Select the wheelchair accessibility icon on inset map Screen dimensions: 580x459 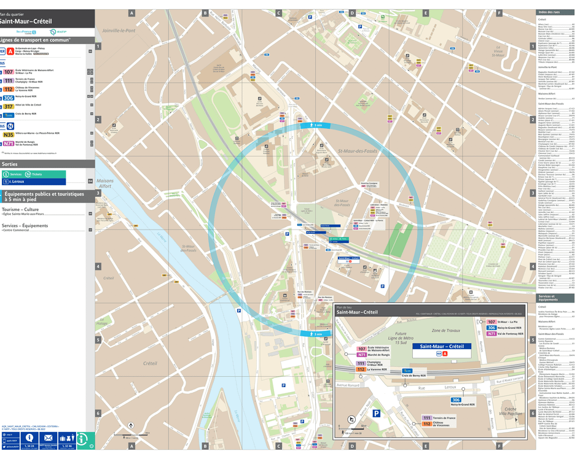point(351,418)
